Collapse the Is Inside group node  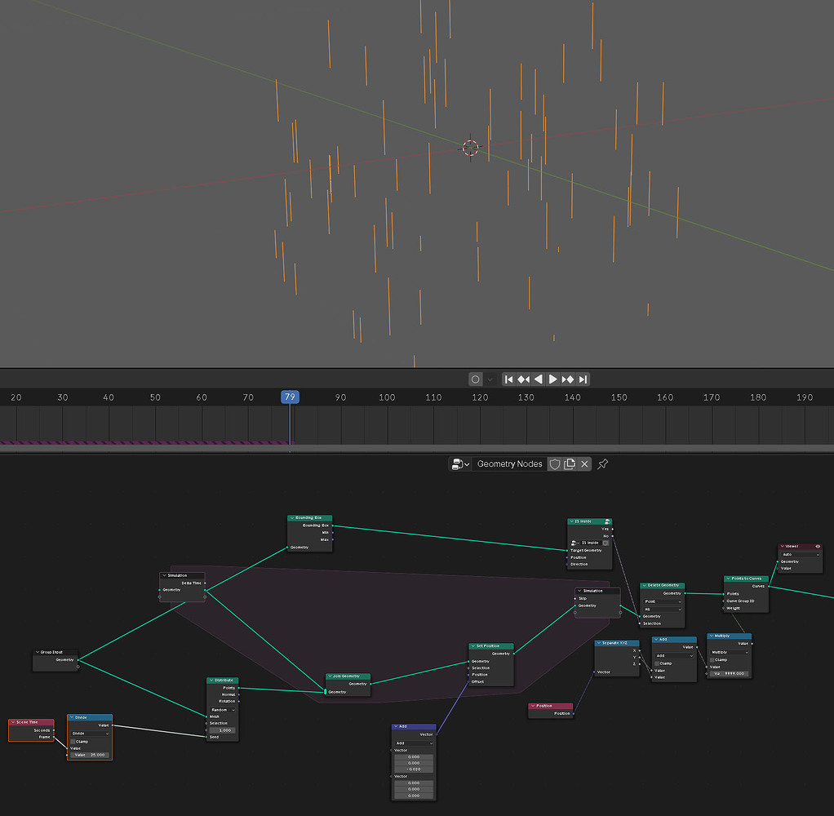[x=572, y=521]
